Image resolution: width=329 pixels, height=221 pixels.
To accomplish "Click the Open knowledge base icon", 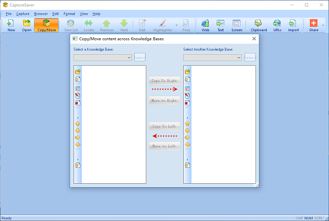I will [26, 25].
